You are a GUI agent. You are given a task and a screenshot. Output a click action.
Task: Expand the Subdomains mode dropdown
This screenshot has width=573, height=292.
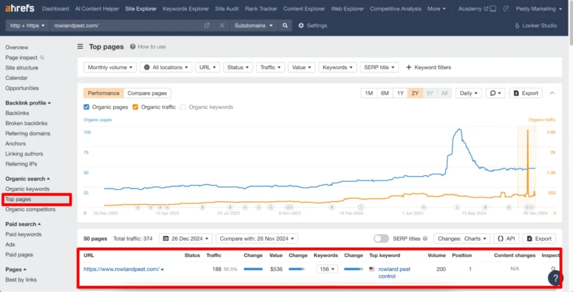pos(253,26)
